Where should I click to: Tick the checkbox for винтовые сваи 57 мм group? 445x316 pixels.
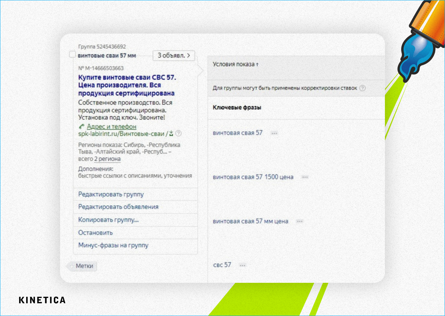pyautogui.click(x=72, y=55)
